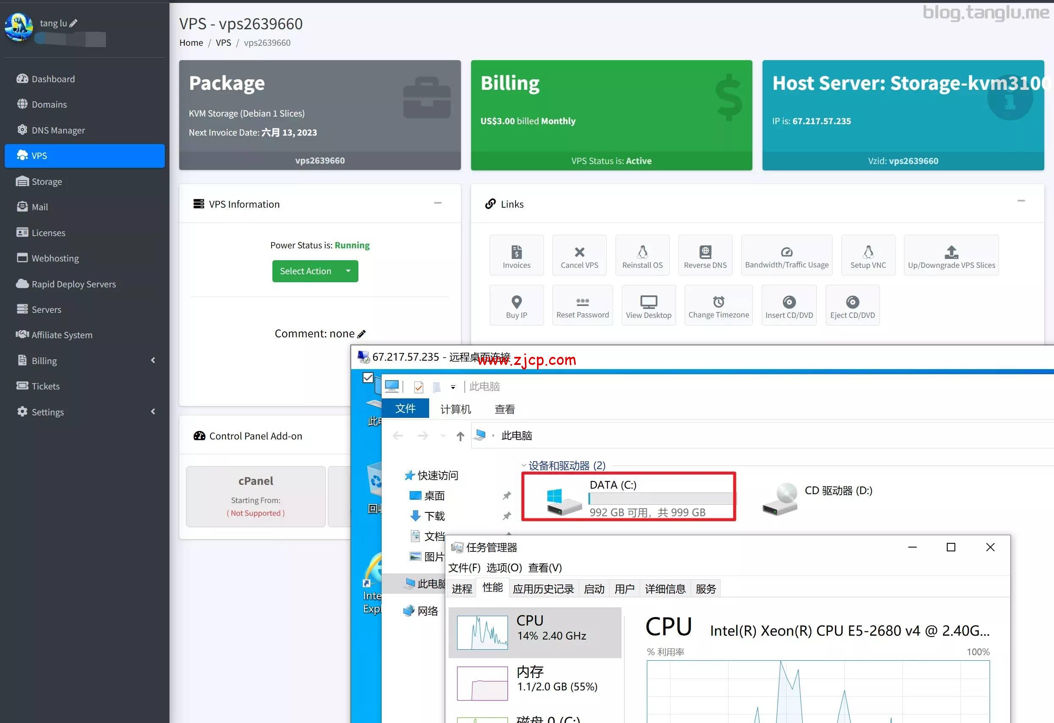The height and width of the screenshot is (723, 1054).
Task: Collapse the VPS Information panel
Action: point(438,203)
